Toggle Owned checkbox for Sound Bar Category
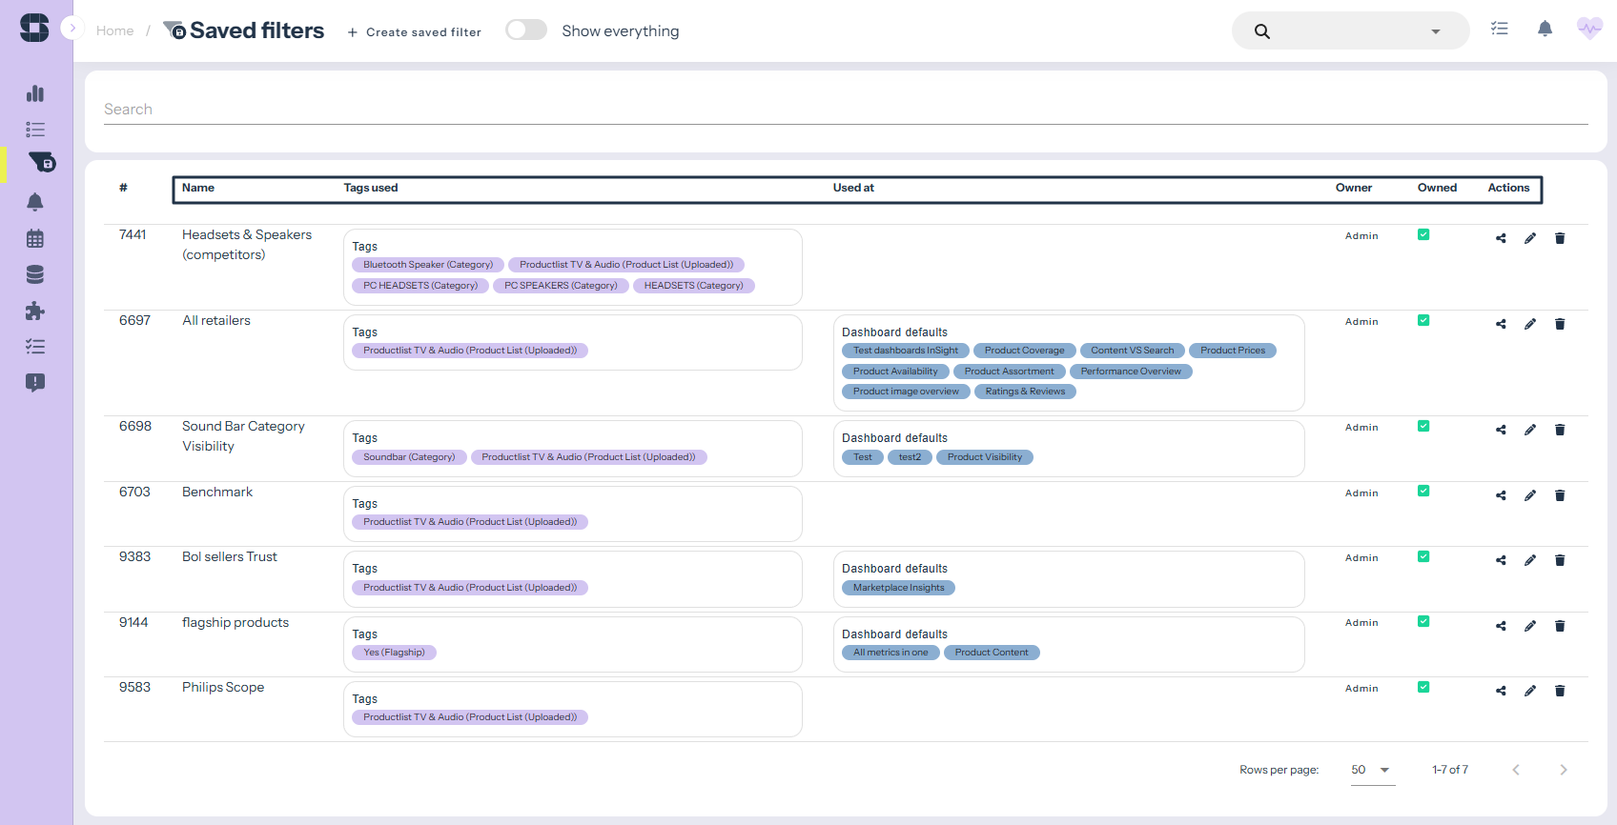 tap(1423, 427)
